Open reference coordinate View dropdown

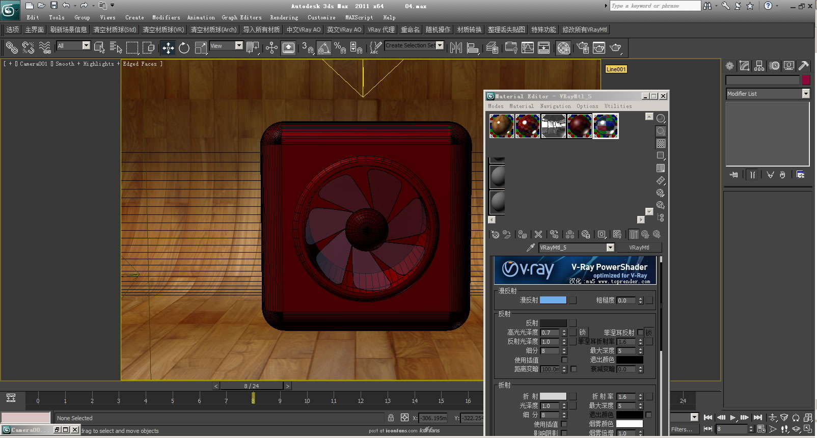(x=239, y=45)
